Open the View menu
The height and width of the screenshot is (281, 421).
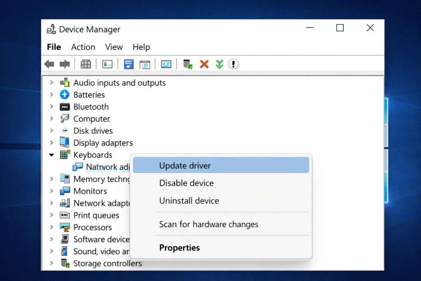click(x=114, y=47)
